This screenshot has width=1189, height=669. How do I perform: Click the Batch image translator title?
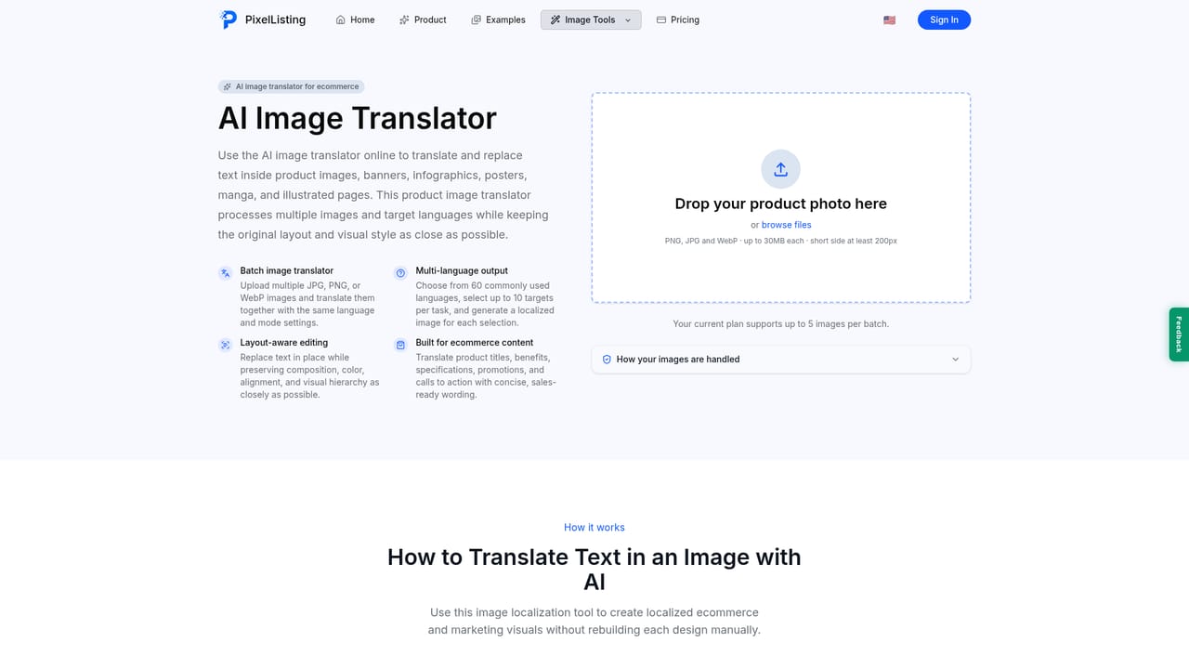coord(286,271)
